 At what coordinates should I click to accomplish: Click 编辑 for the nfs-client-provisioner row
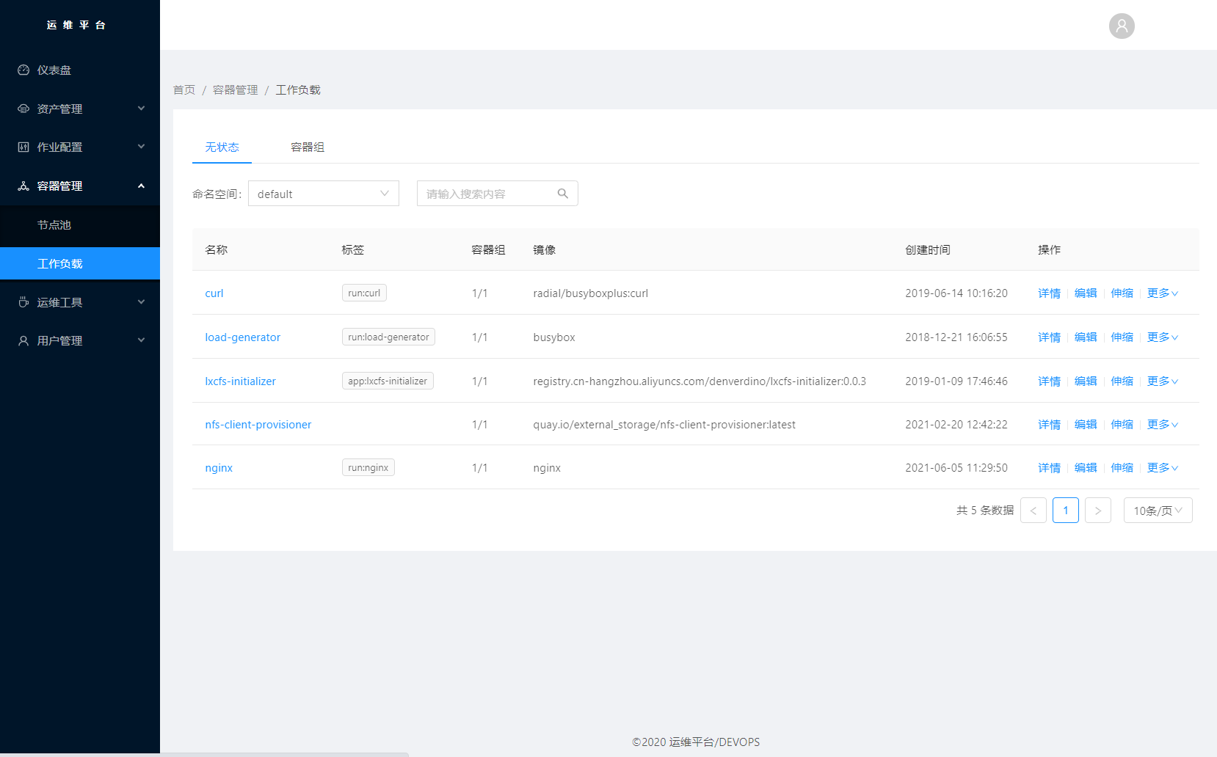(x=1086, y=425)
